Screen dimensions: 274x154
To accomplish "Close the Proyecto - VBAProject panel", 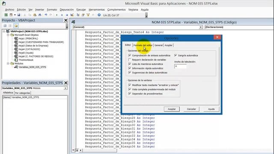I will point(66,21).
